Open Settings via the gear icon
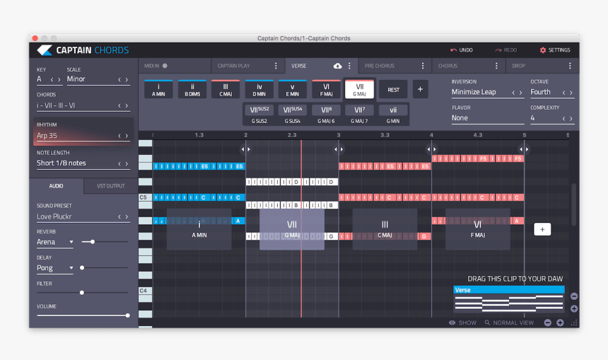Image resolution: width=608 pixels, height=360 pixels. pos(543,50)
